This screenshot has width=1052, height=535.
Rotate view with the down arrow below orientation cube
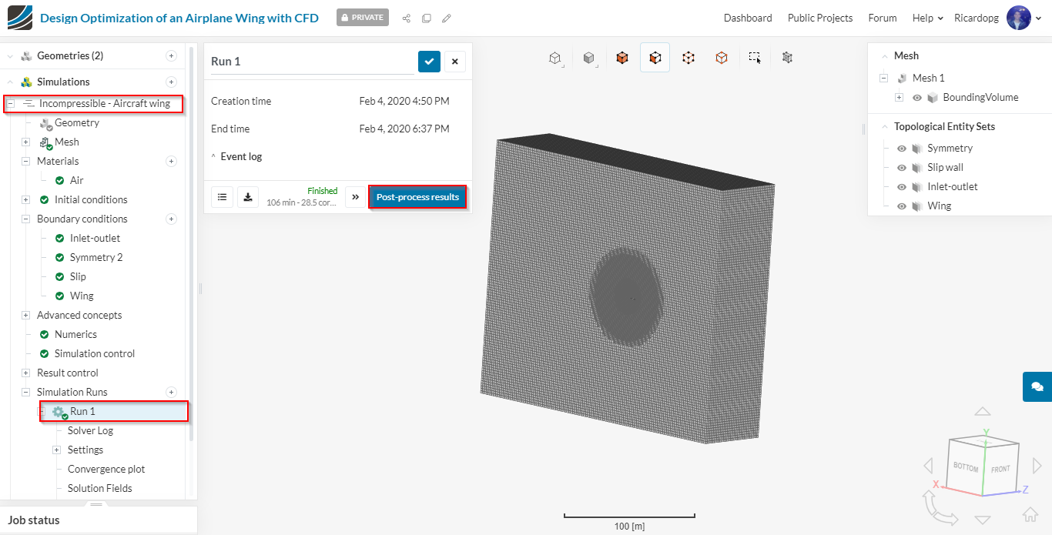tap(982, 520)
